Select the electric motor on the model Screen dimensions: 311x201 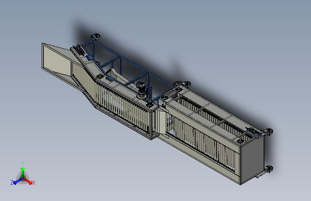141,88
